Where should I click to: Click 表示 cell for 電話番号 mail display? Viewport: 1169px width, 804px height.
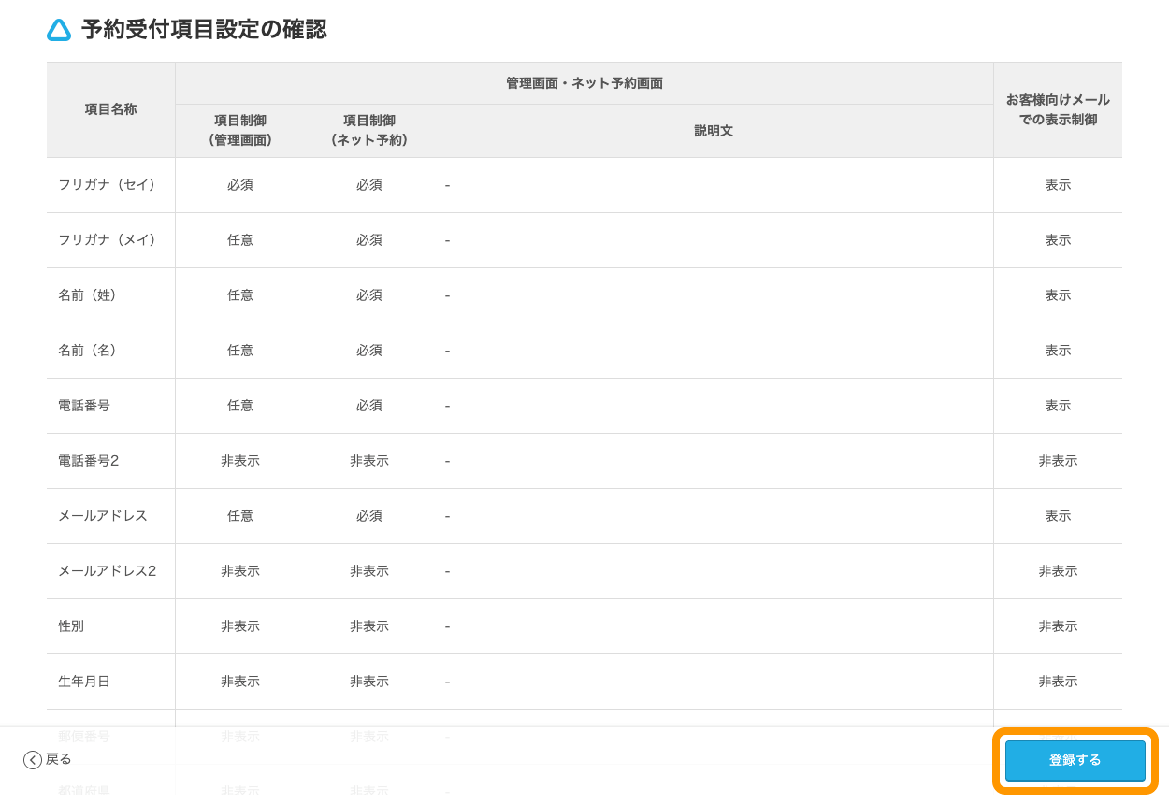[1058, 405]
